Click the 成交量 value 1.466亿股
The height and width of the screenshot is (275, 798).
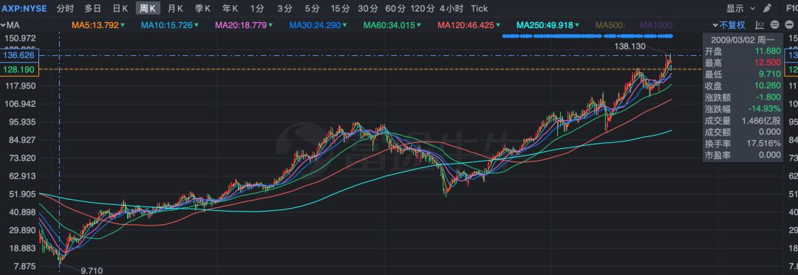pyautogui.click(x=762, y=121)
